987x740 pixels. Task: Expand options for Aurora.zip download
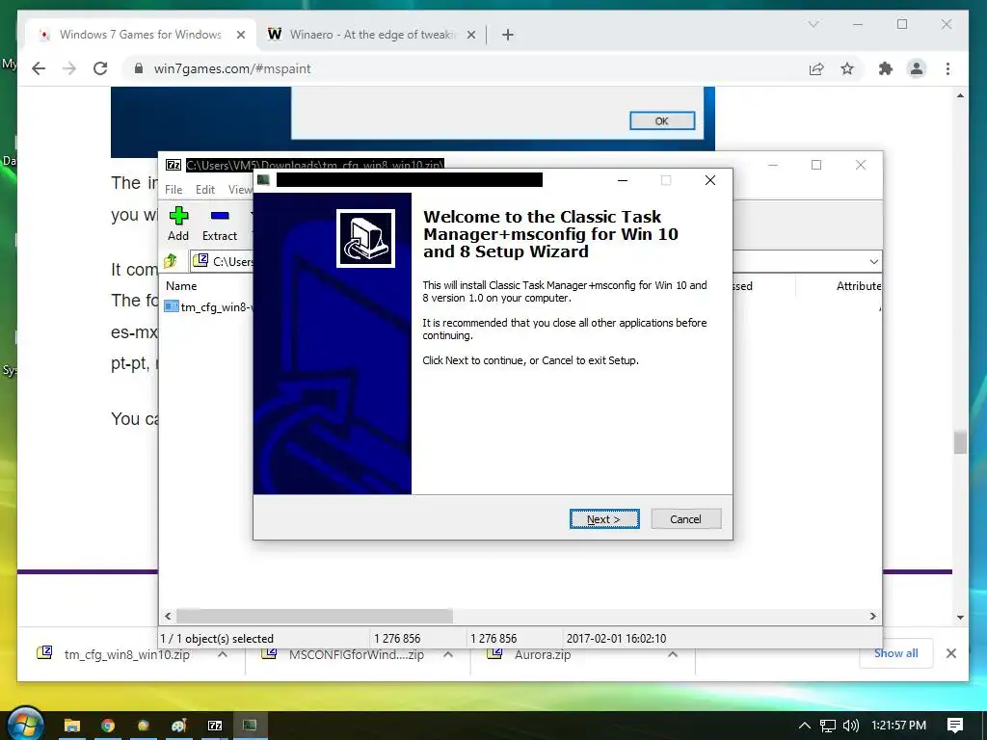coord(672,654)
